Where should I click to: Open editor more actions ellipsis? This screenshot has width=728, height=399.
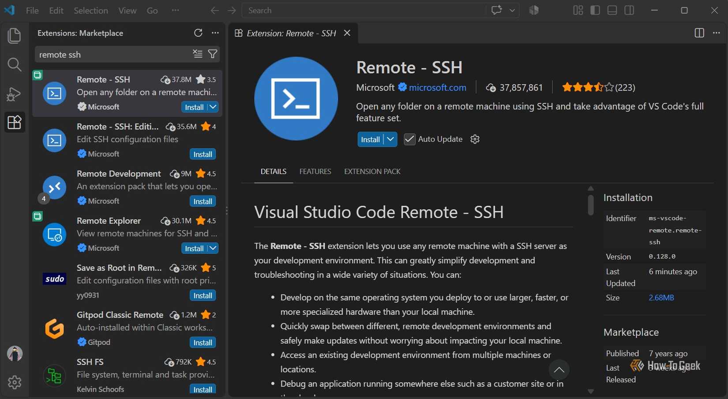pyautogui.click(x=717, y=33)
